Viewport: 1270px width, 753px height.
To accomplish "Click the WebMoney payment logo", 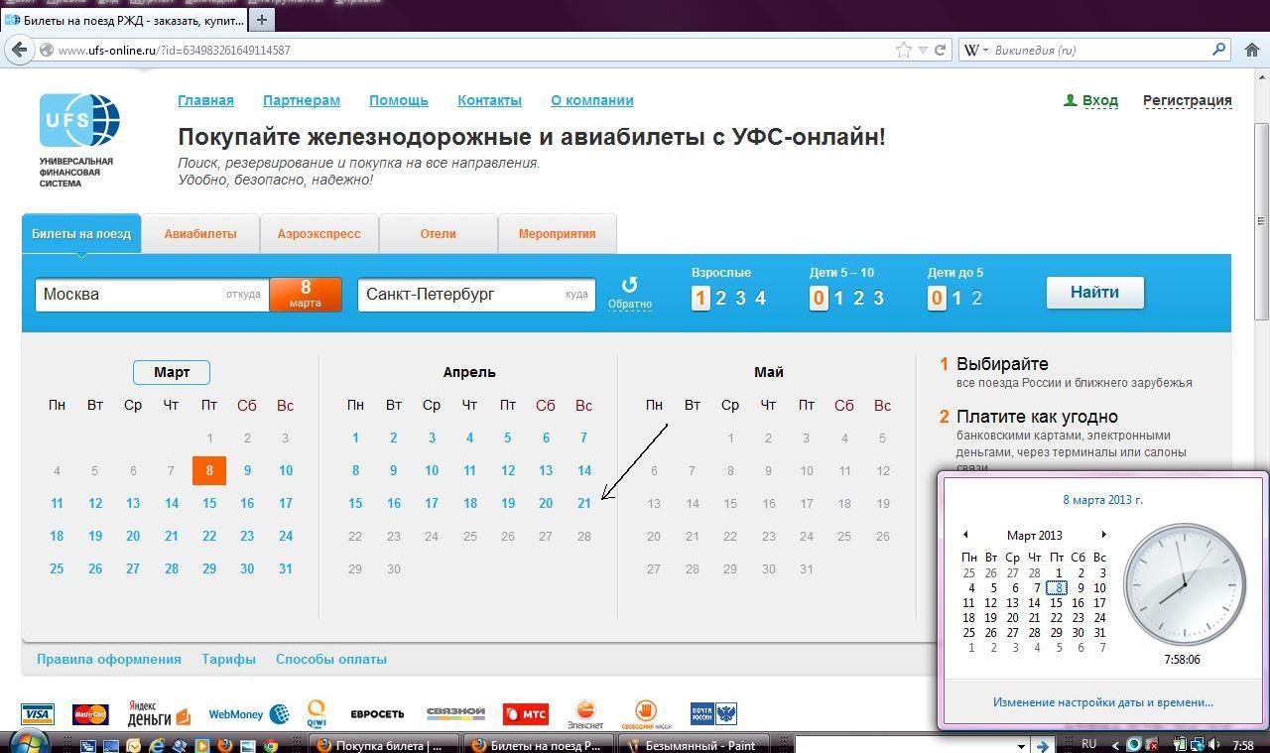I will click(248, 714).
